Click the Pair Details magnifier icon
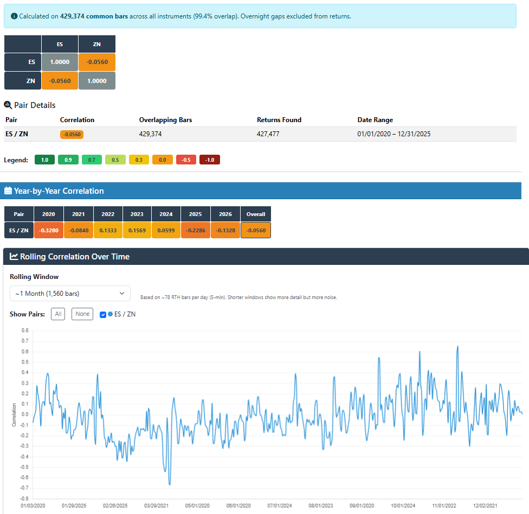The image size is (529, 514). point(8,105)
